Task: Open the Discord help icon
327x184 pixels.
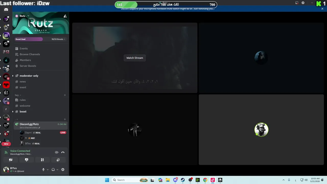Action: pyautogui.click(x=303, y=3)
